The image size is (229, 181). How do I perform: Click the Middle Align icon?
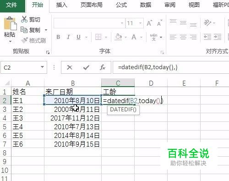pyautogui.click(x=183, y=23)
